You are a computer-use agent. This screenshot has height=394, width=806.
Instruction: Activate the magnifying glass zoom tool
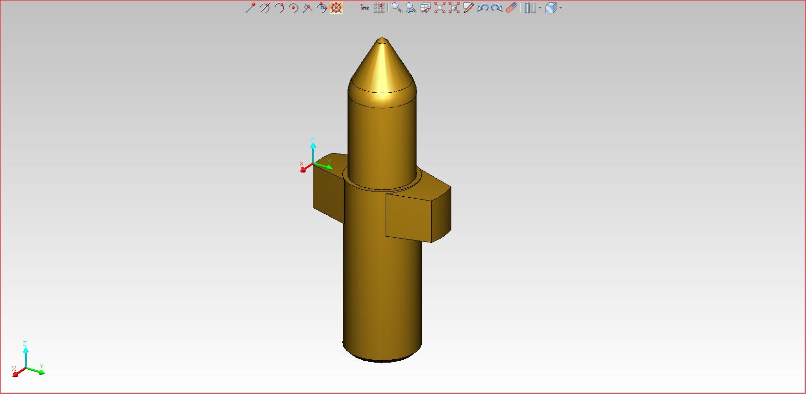[x=397, y=8]
